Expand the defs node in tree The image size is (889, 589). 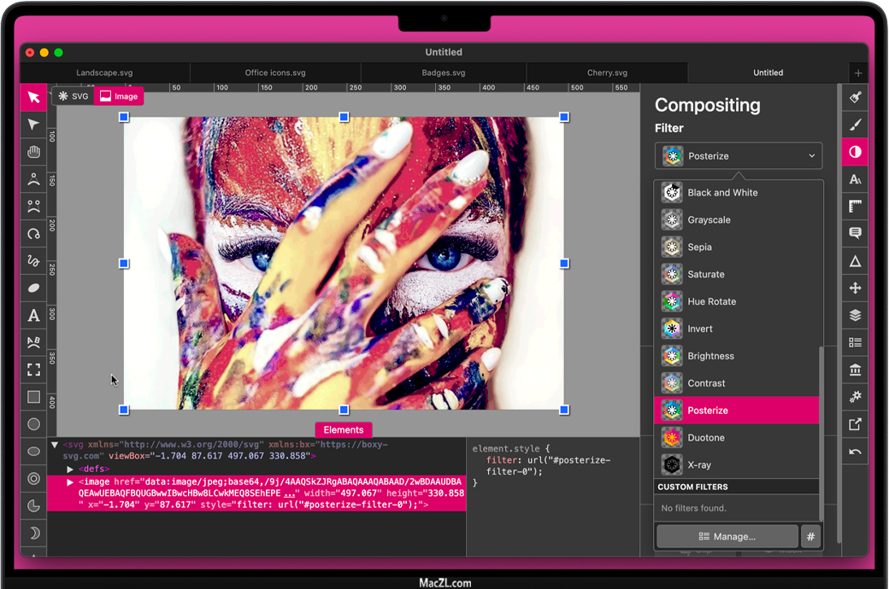click(x=71, y=469)
